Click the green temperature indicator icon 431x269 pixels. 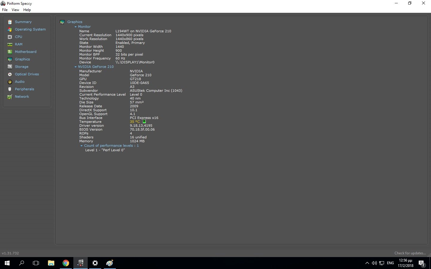click(144, 122)
